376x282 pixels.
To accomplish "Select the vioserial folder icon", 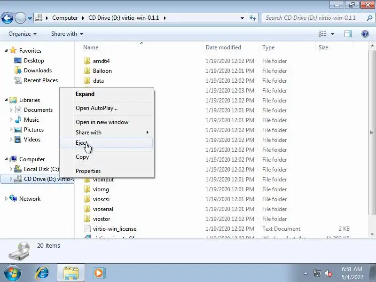I will (x=87, y=209).
